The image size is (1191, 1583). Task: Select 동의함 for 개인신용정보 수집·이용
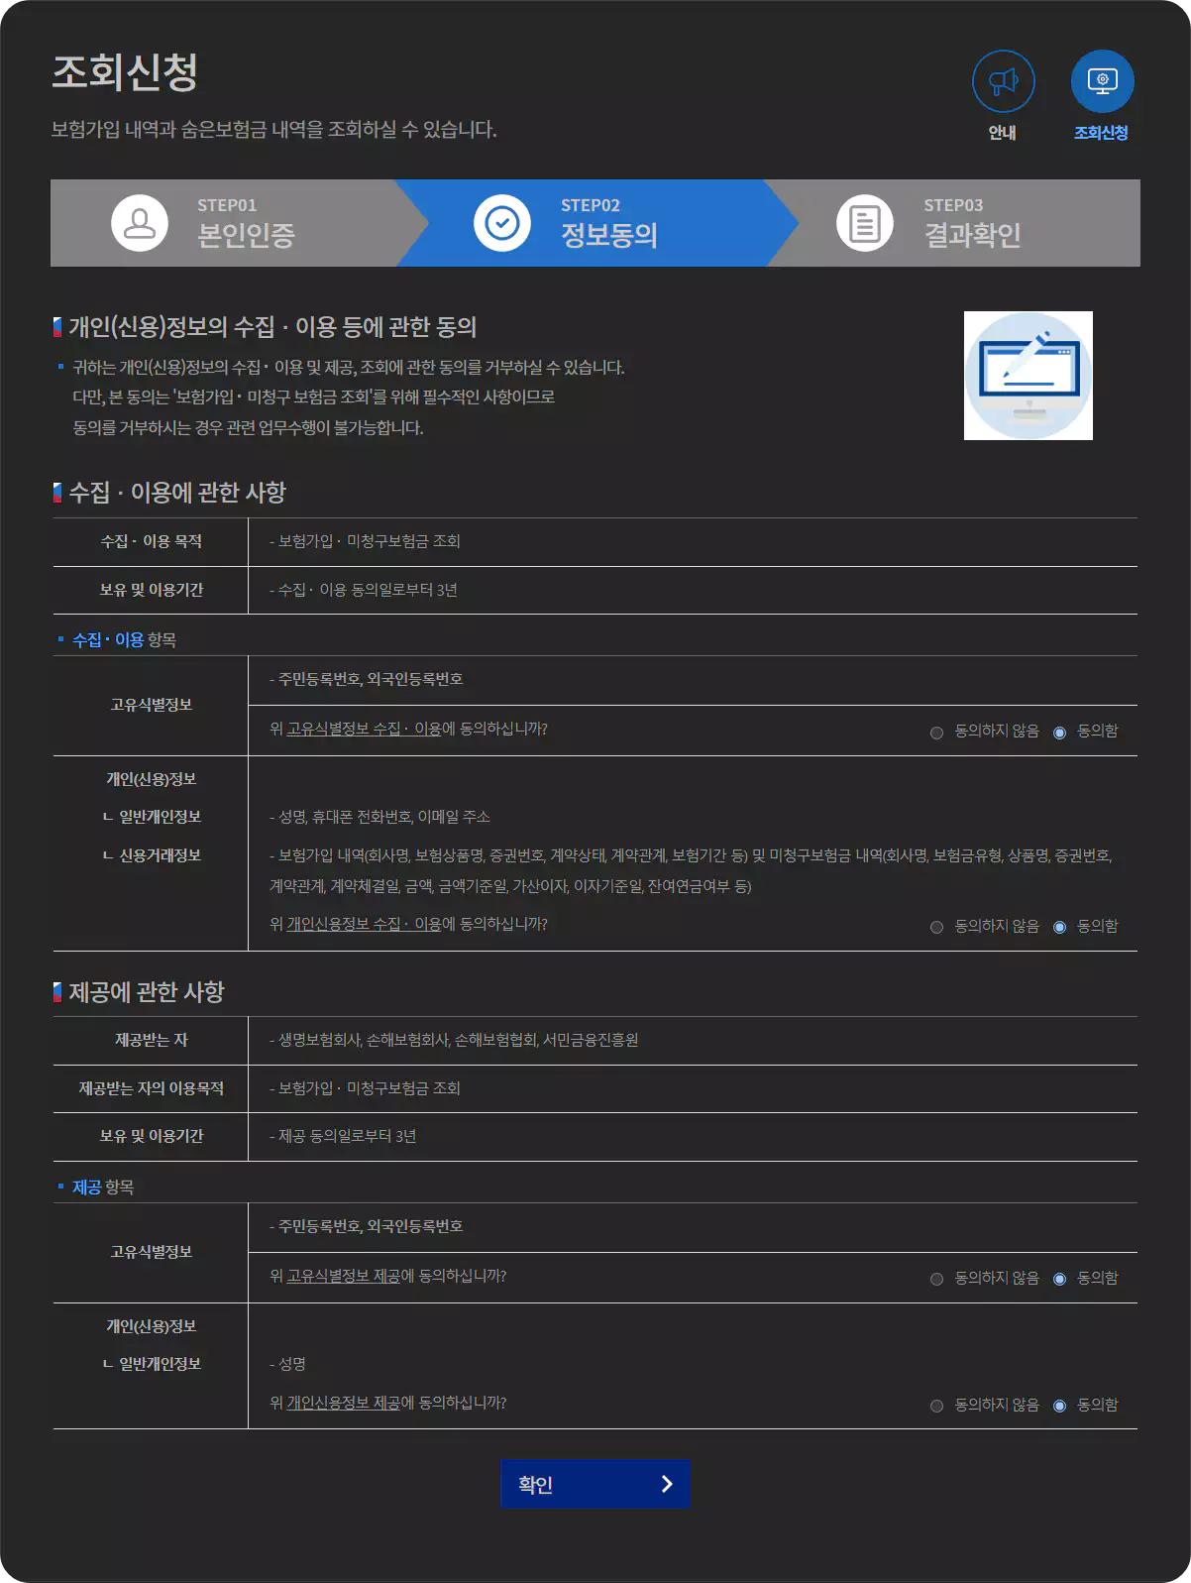pos(1059,928)
